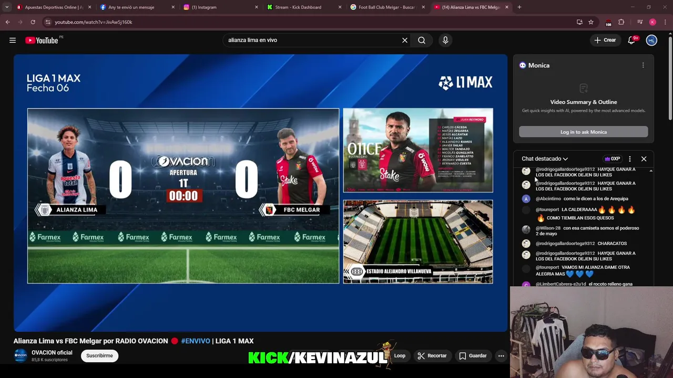Click the video player area

point(260,193)
